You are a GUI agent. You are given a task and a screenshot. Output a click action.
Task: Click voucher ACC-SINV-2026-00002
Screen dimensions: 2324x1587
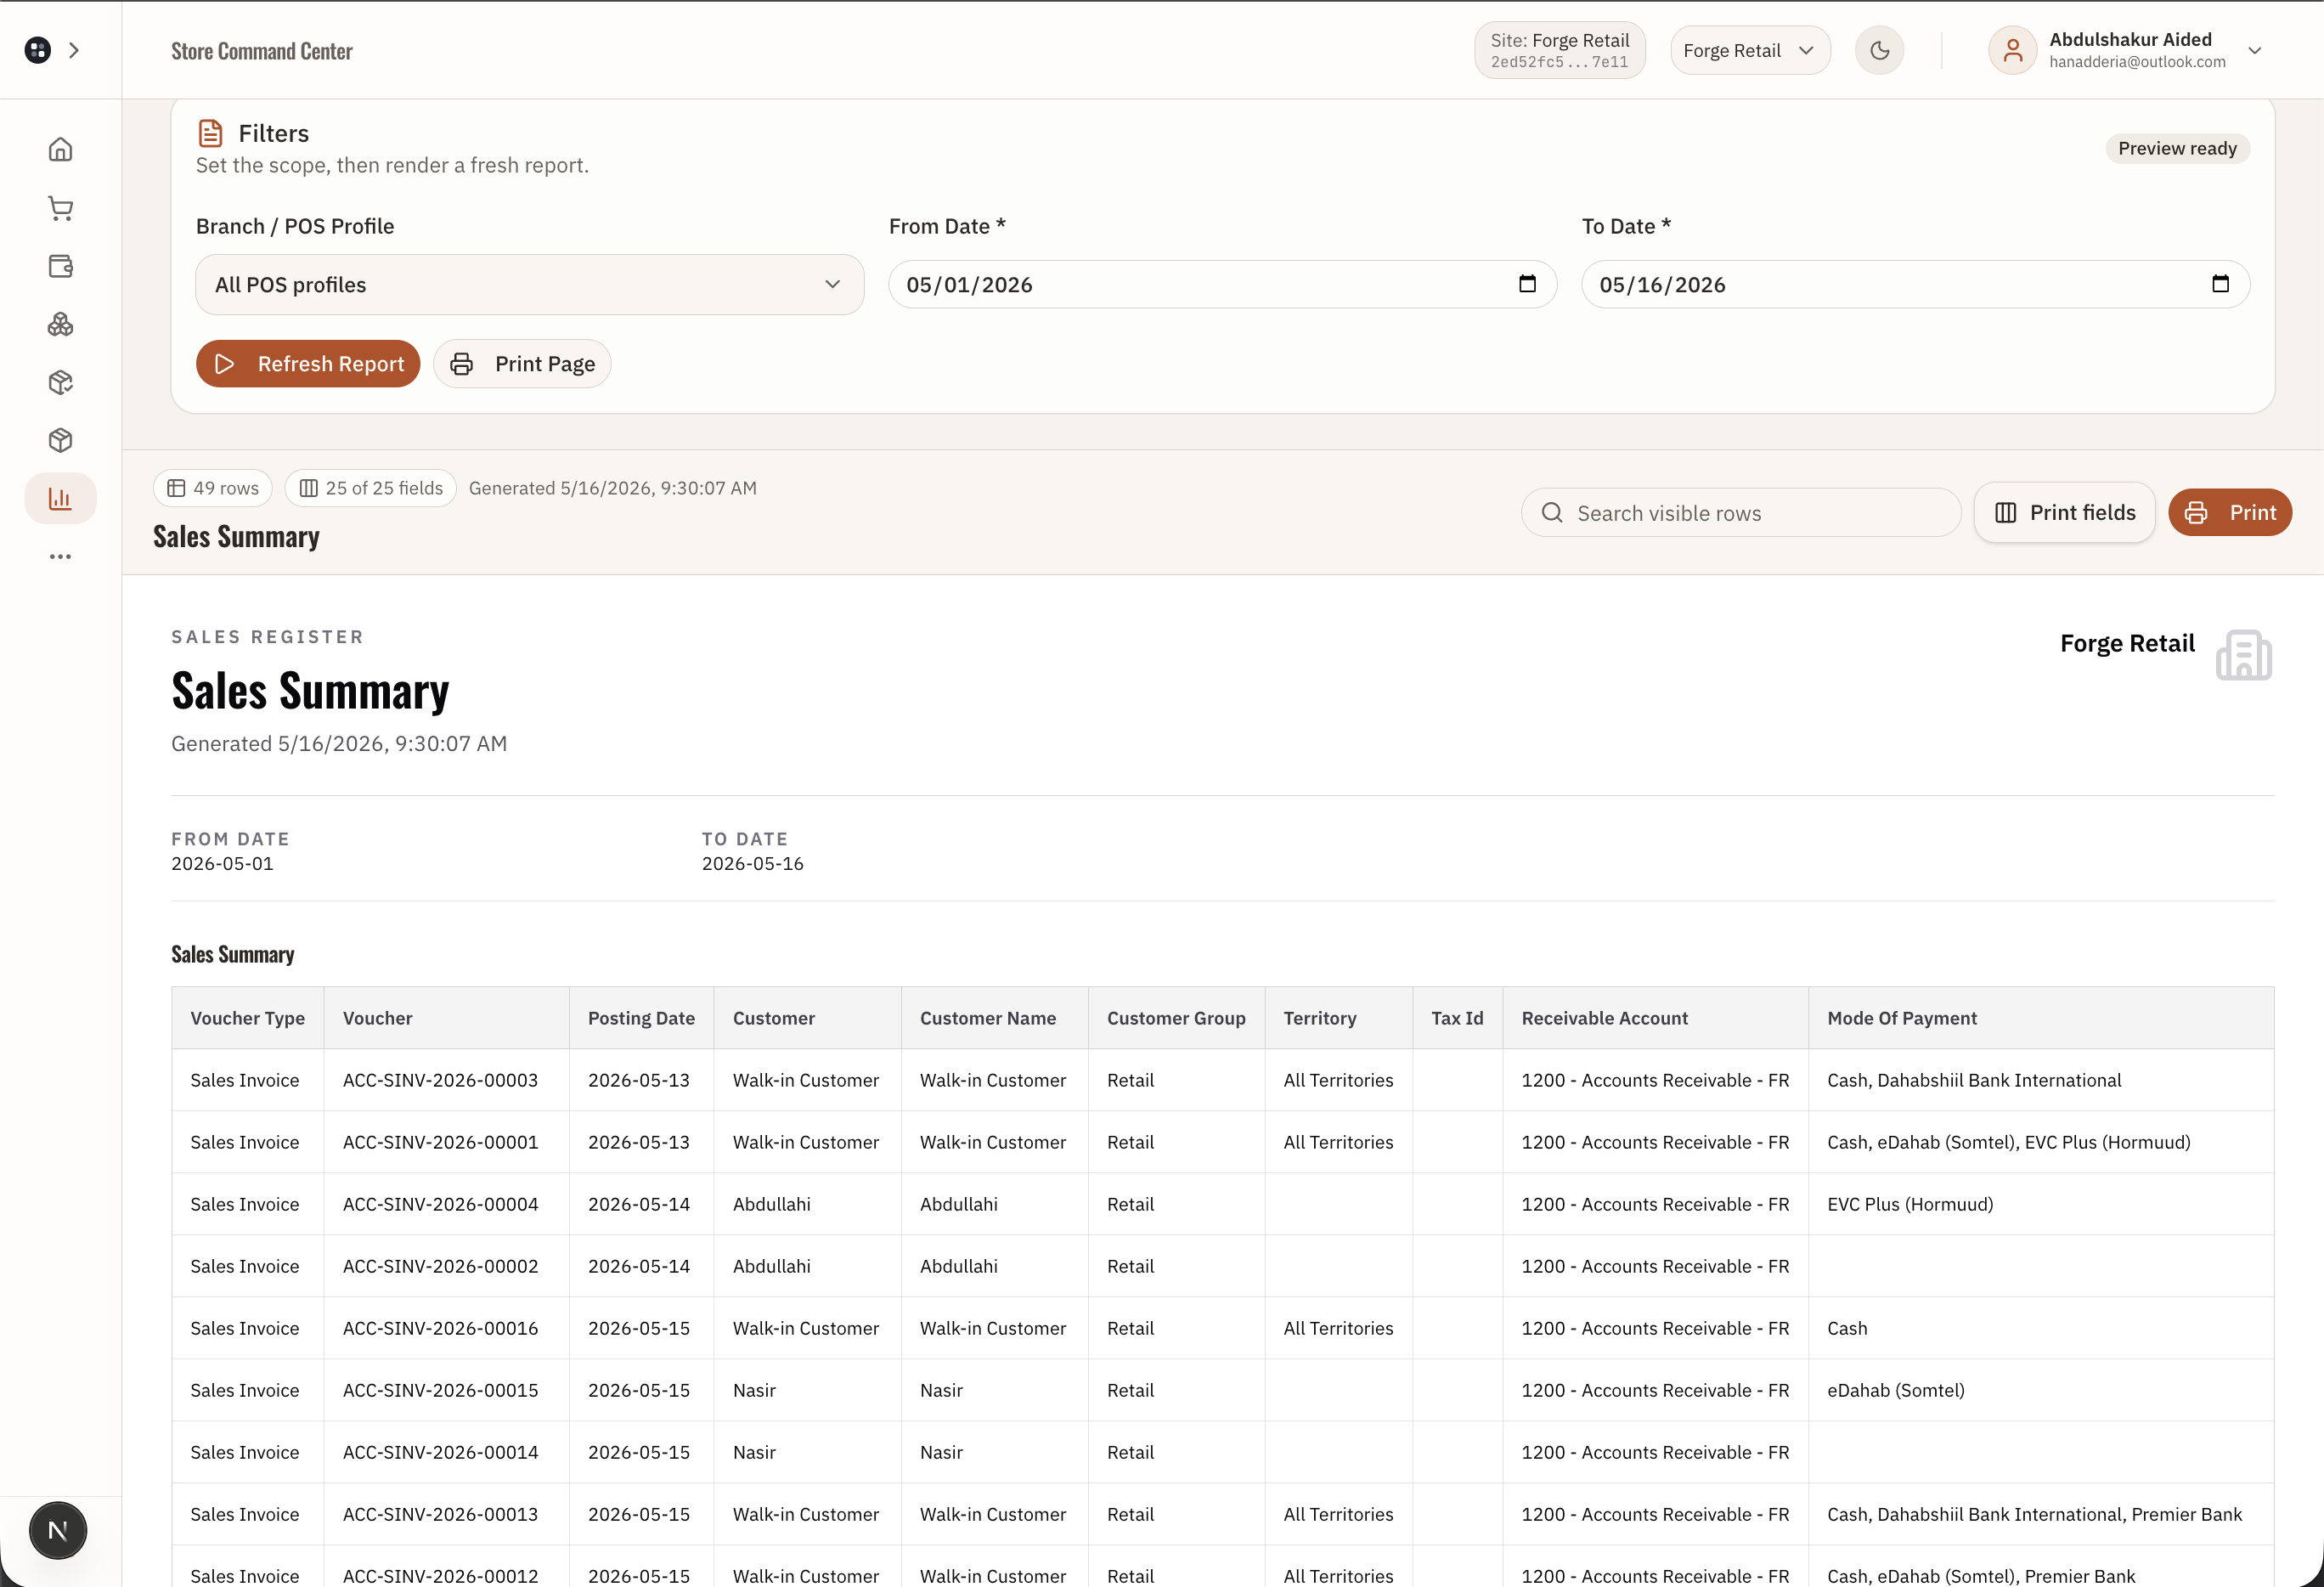(440, 1266)
